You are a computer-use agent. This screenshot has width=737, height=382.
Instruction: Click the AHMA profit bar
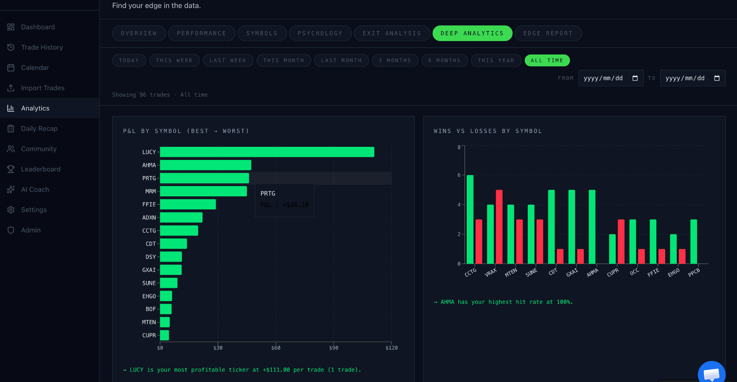205,165
